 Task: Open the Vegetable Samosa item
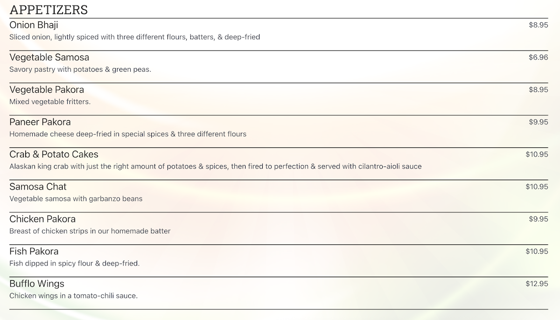click(49, 57)
